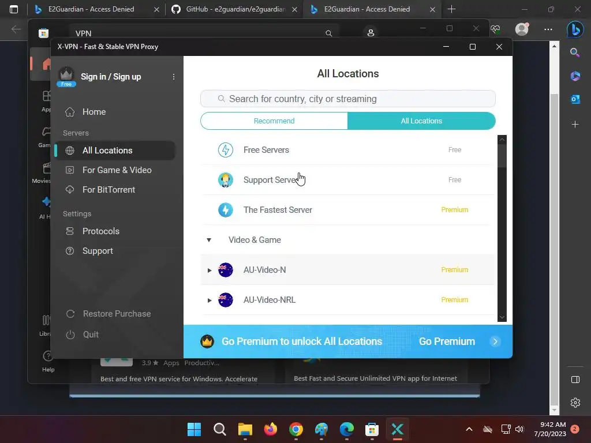Open the Outlook icon in Edge sidebar
This screenshot has width=591, height=443.
coord(575,99)
